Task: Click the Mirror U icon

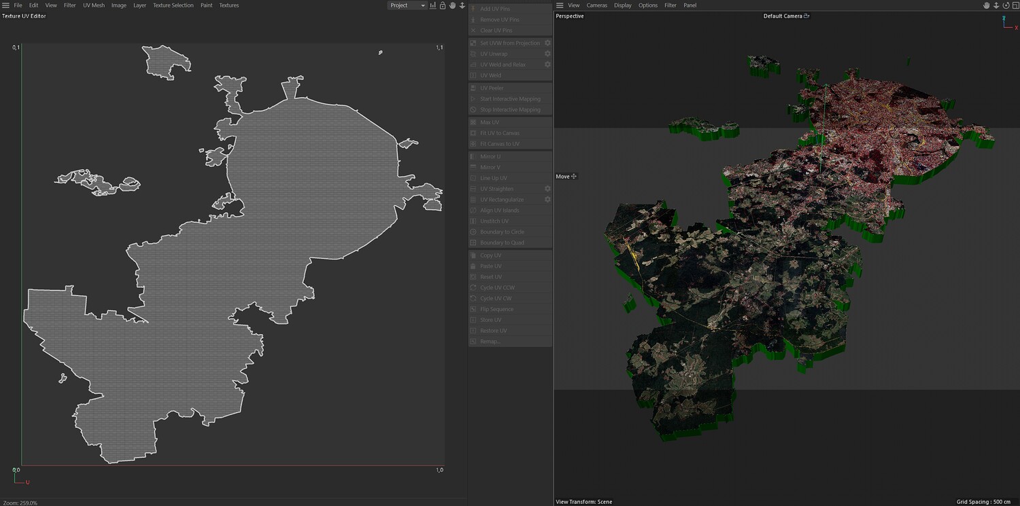Action: pos(473,157)
